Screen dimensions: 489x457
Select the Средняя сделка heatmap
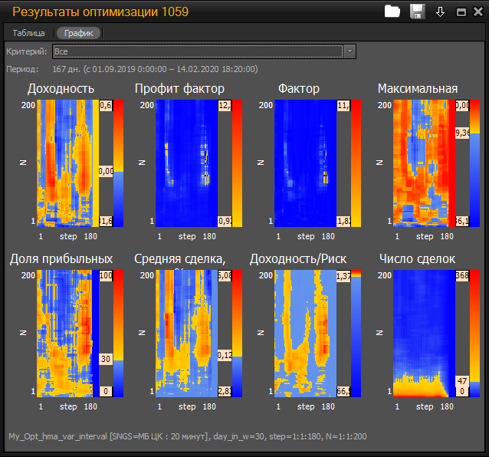click(x=185, y=333)
